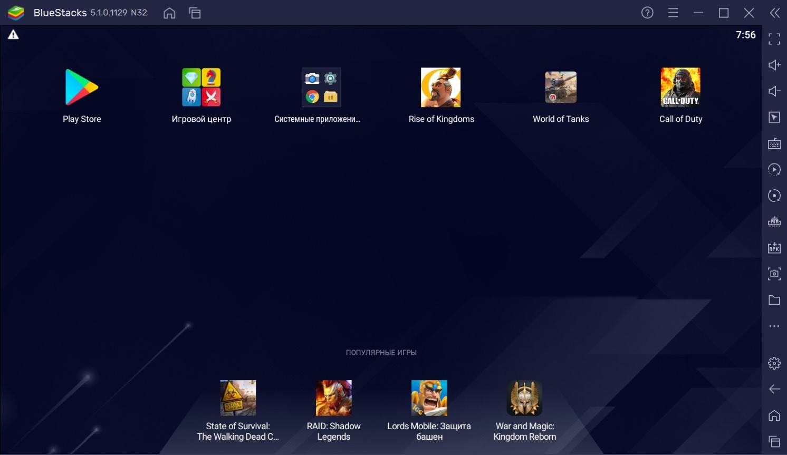Open Lords Mobile popular game

(x=429, y=398)
